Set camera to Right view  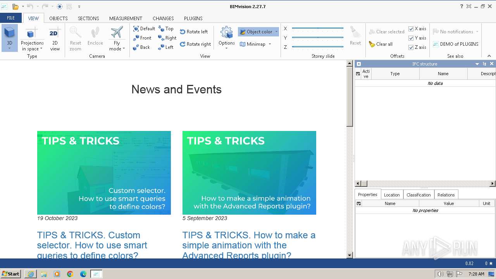167,38
